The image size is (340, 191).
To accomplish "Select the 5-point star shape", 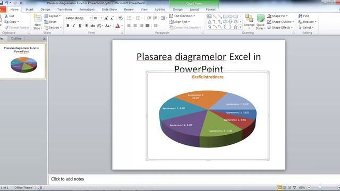I will [235, 27].
